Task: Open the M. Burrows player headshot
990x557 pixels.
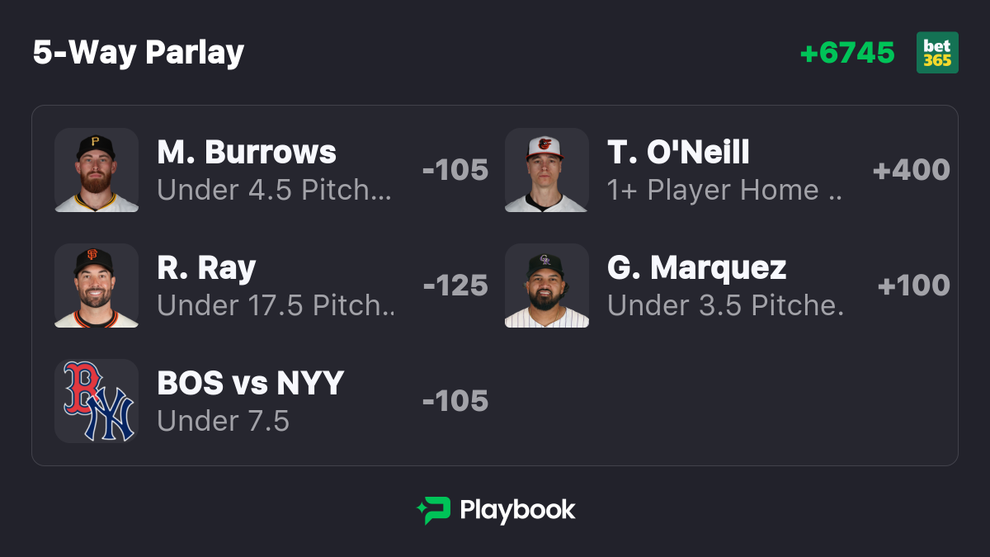Action: (x=97, y=170)
